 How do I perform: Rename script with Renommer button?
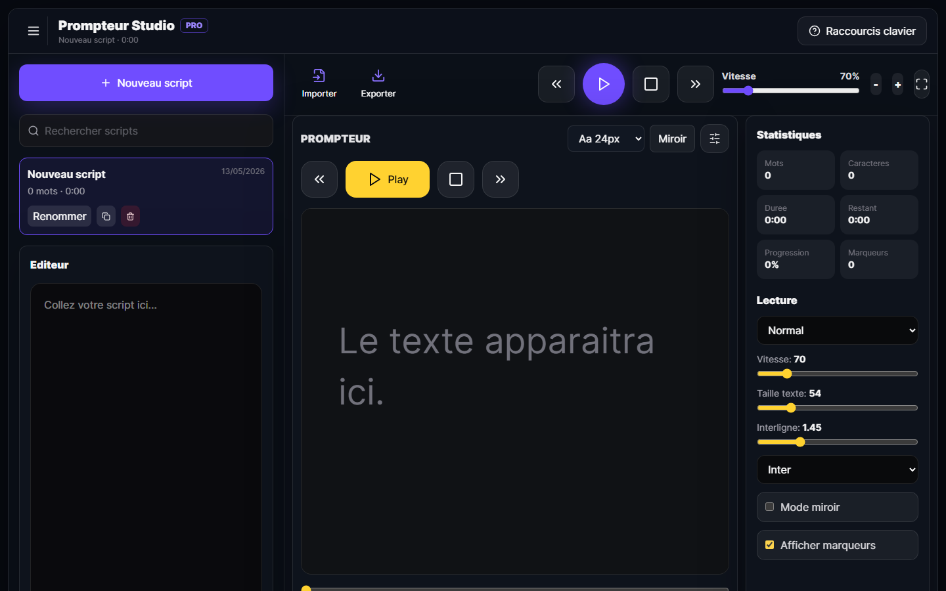[x=60, y=216]
